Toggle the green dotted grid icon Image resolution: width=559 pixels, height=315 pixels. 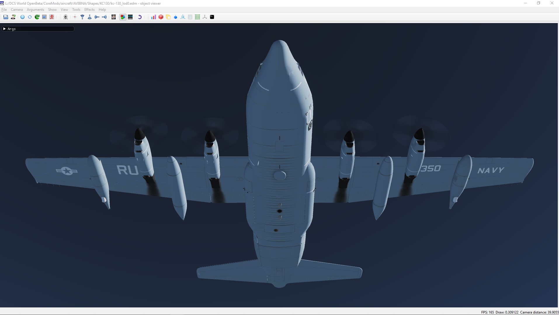click(x=197, y=17)
